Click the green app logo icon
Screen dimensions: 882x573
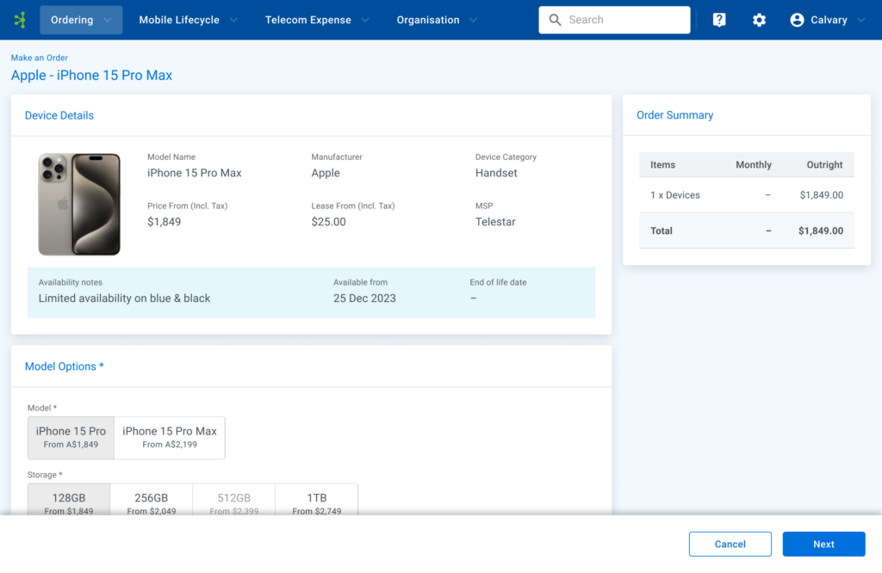coord(20,20)
